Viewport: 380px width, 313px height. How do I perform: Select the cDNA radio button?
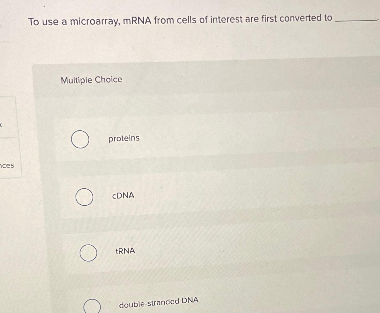(84, 197)
